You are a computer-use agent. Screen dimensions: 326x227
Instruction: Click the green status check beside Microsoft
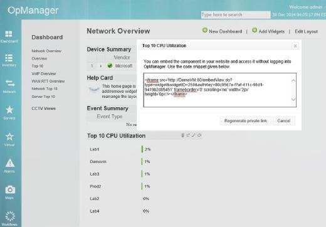tap(110, 66)
